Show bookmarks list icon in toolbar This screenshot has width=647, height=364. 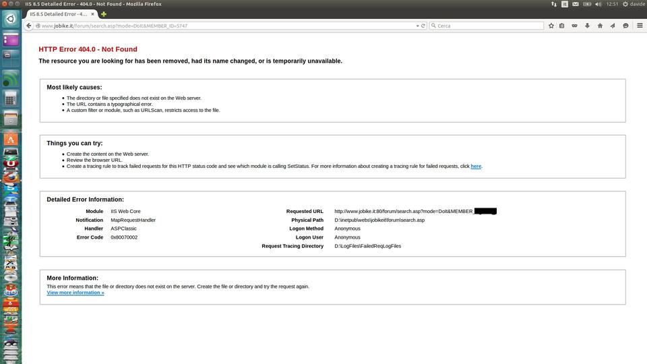[x=562, y=26]
